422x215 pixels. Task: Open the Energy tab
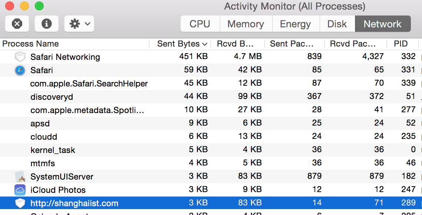(x=295, y=24)
